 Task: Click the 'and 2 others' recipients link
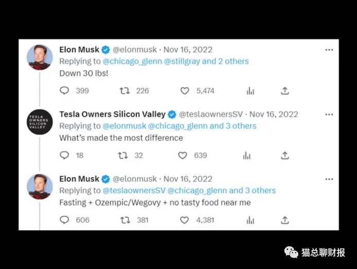coord(225,61)
